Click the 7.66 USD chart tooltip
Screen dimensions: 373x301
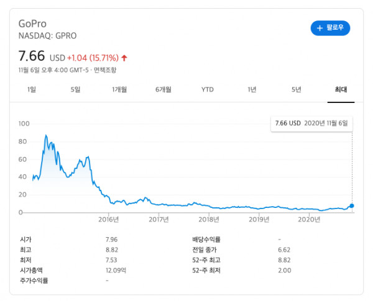click(311, 124)
